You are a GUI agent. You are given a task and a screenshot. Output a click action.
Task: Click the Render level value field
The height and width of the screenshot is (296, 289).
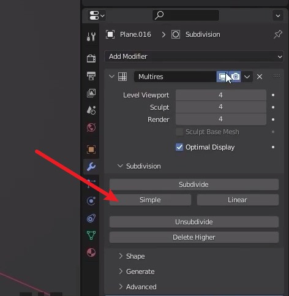[x=221, y=119]
